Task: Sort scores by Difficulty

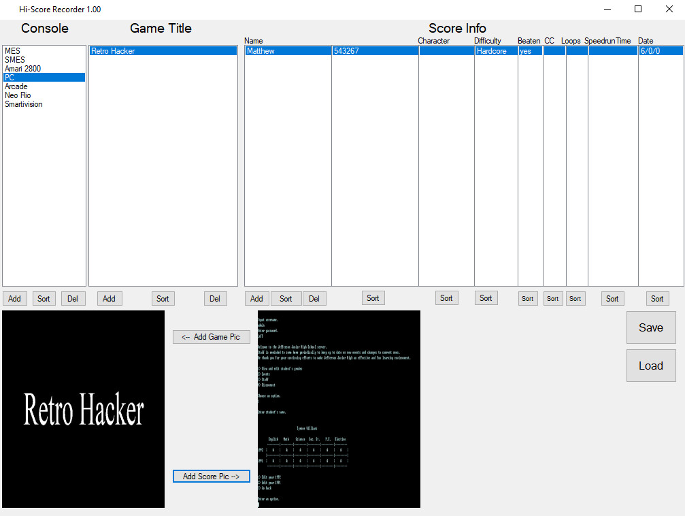Action: [486, 297]
